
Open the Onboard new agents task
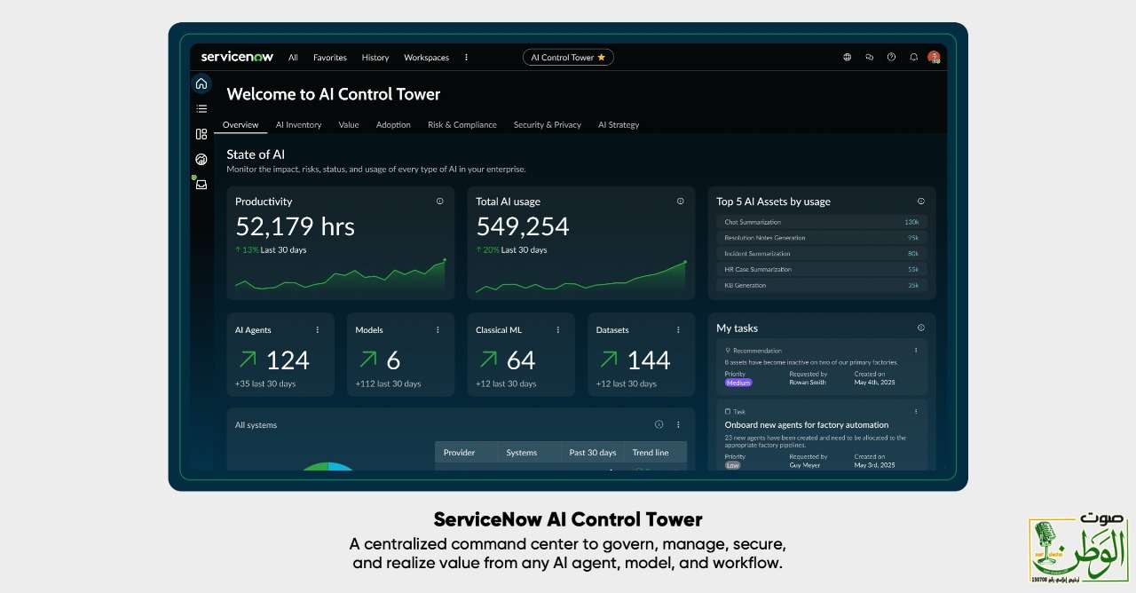[806, 425]
